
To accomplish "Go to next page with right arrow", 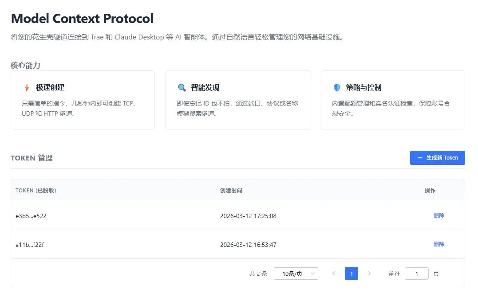I will [369, 274].
